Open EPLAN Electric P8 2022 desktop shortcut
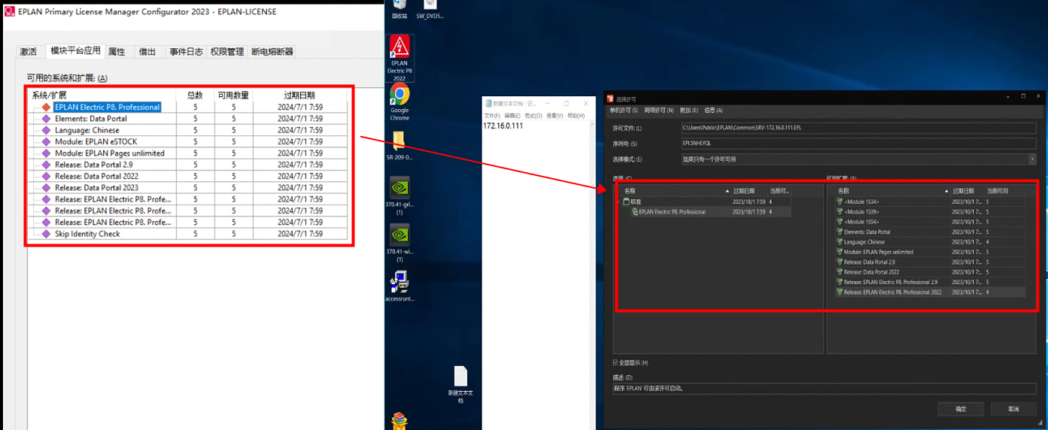Viewport: 1048px width, 430px height. [399, 49]
